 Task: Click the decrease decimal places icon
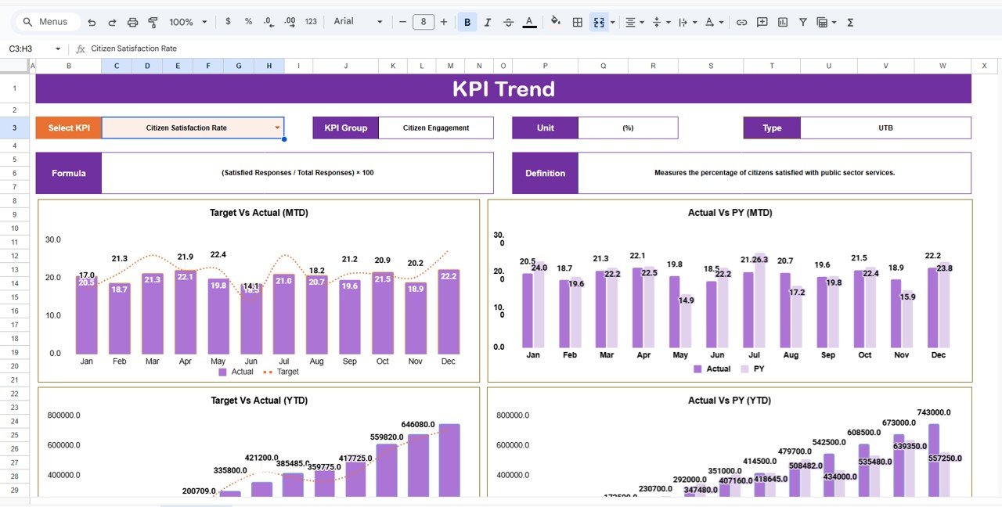pos(267,22)
